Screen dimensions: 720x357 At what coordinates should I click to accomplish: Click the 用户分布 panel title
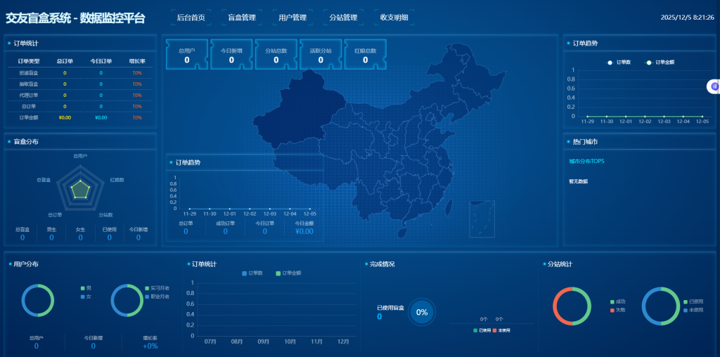[x=26, y=264]
